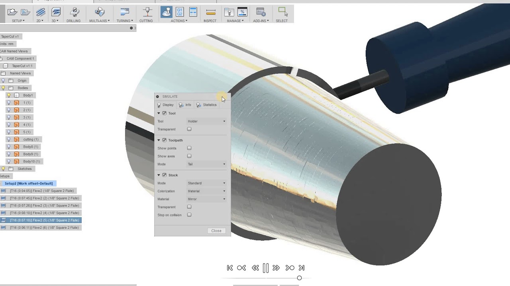Image resolution: width=510 pixels, height=286 pixels.
Task: Switch to the Display tab
Action: pos(165,105)
